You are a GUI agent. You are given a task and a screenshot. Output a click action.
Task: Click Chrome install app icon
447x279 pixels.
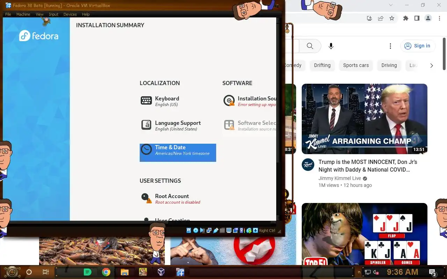(x=369, y=18)
